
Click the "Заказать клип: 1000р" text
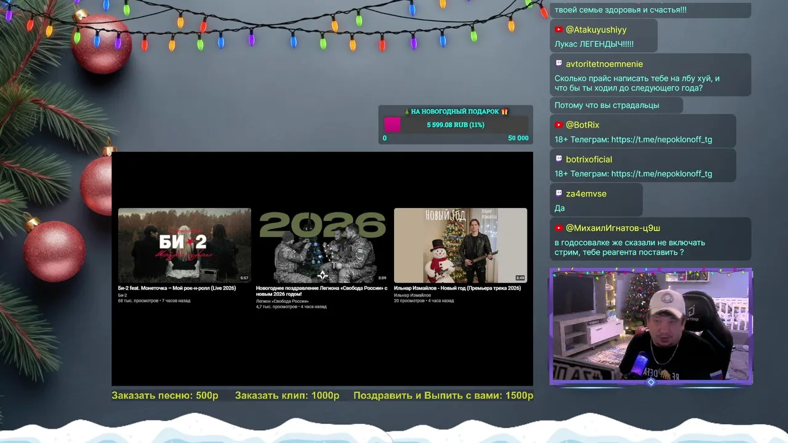(287, 396)
